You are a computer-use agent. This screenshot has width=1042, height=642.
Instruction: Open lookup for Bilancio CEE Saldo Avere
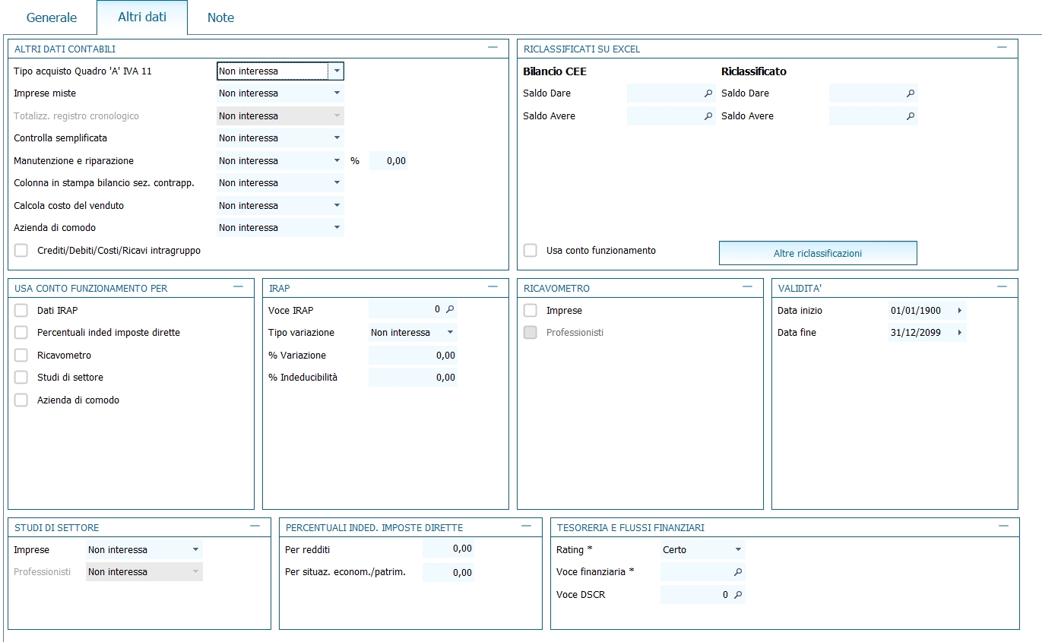[x=708, y=116]
